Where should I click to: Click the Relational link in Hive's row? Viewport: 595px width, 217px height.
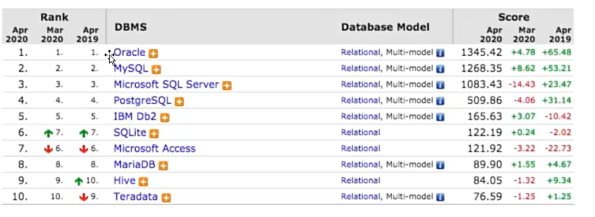(x=361, y=180)
